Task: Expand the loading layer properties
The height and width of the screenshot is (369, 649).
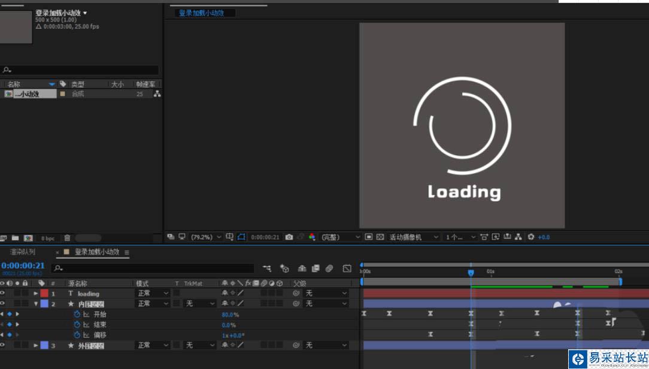Action: click(36, 293)
